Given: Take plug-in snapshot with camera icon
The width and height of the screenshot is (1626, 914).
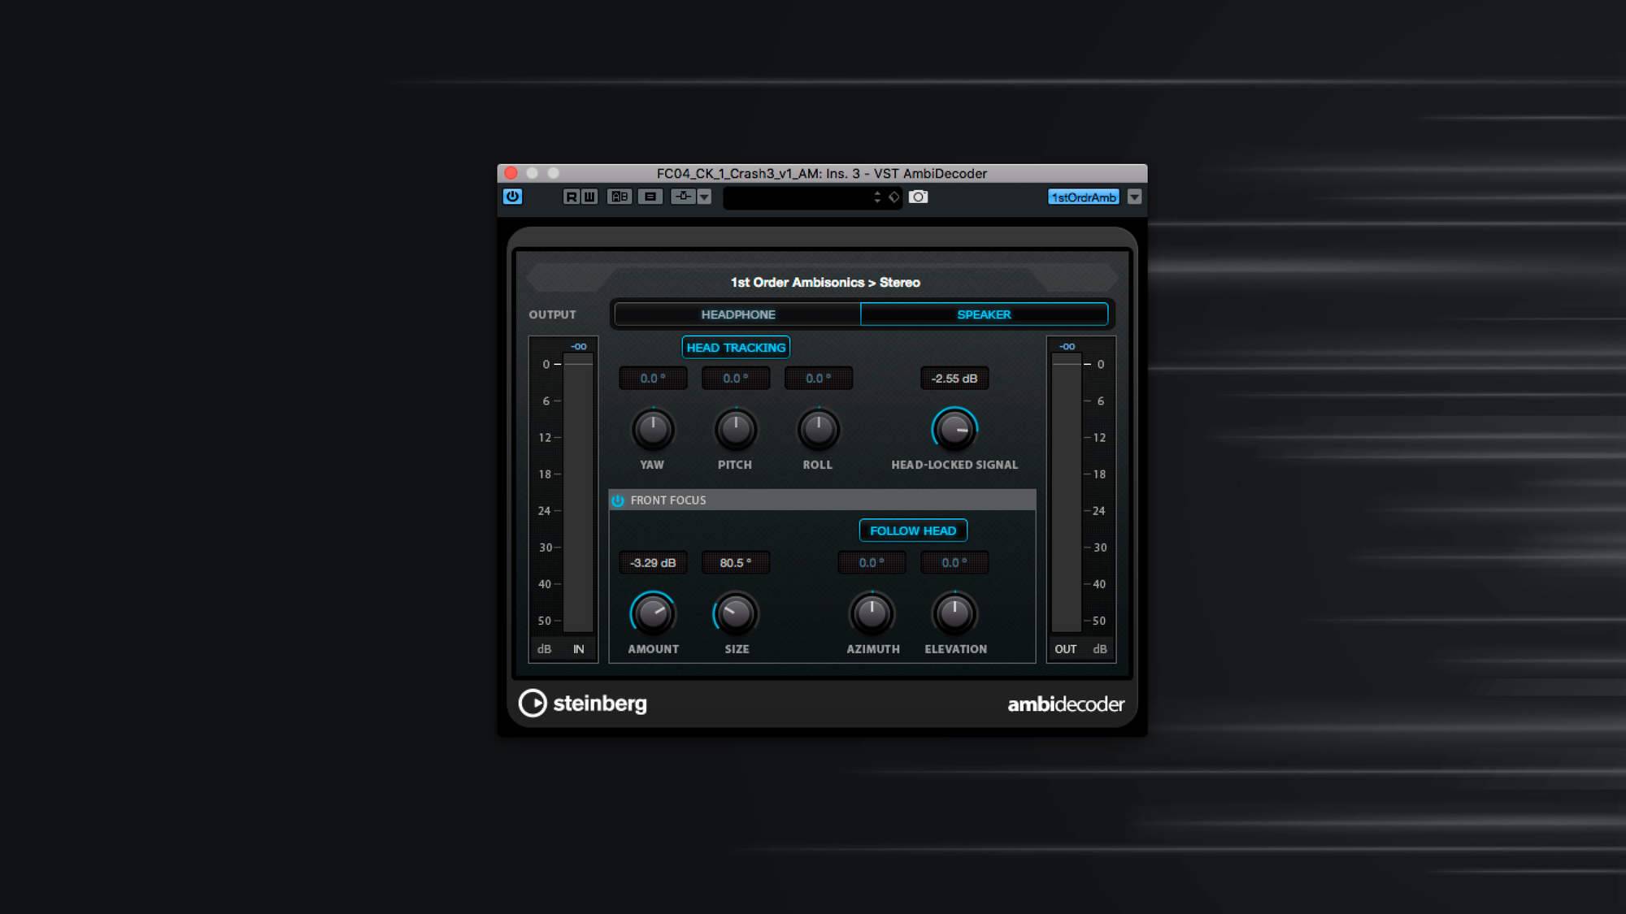Looking at the screenshot, I should pos(918,197).
